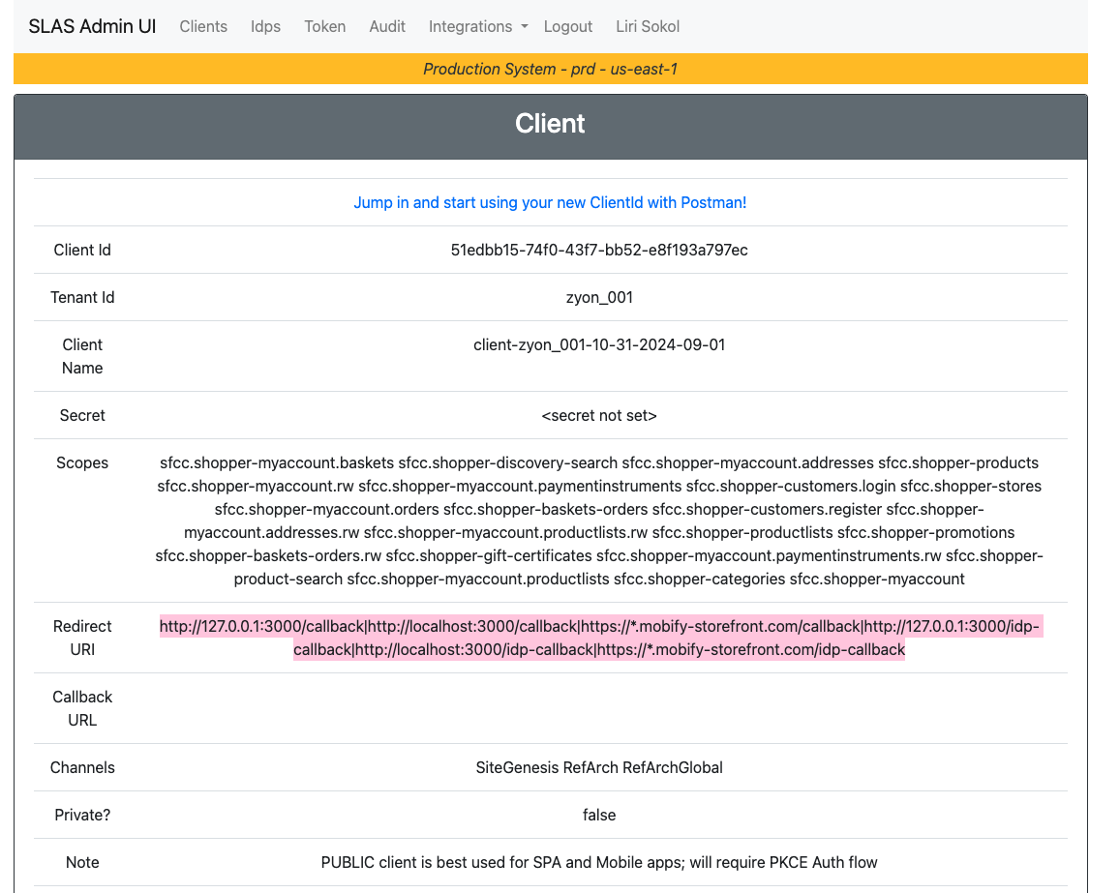Select the client-zyon_001 Client Name value

[x=599, y=344]
